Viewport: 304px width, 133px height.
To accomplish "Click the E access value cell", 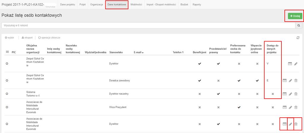I will pyautogui.click(x=267, y=80).
